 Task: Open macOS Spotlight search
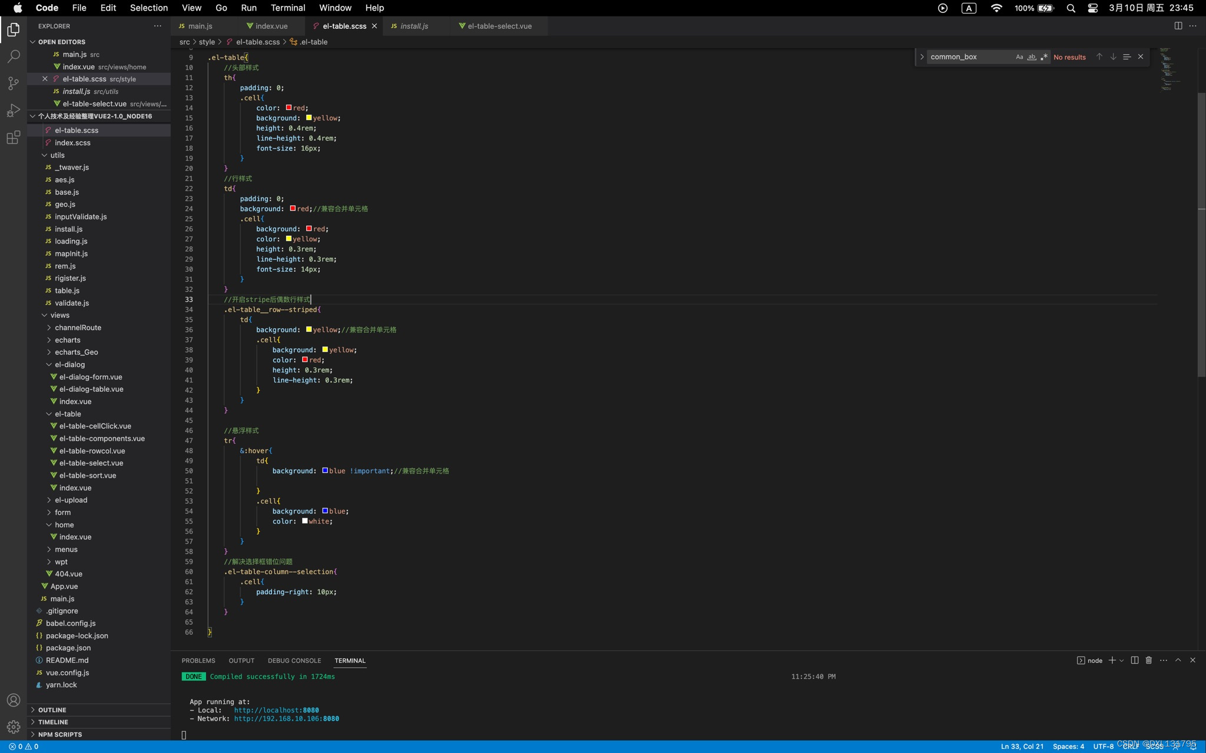[x=1071, y=8]
